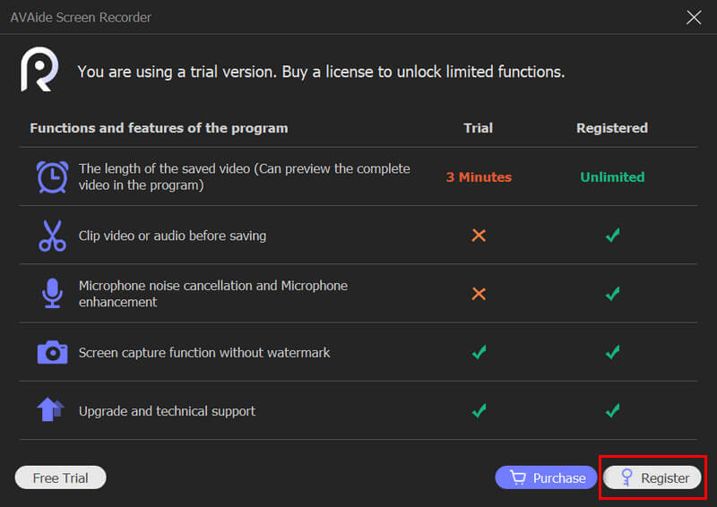Click the orange X for microphone noise cancellation
Screen dimensions: 717x507
(x=479, y=294)
